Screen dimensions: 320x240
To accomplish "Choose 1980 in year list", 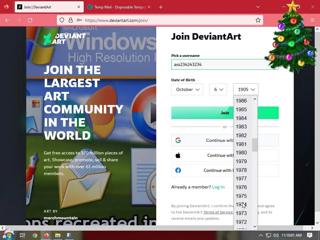I will click(241, 152).
